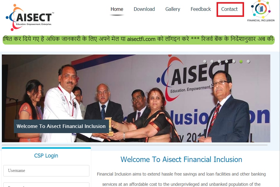Screen dimensions: 280x187
Task: Select the fifth slideshow pagination dot
Action: point(234,61)
